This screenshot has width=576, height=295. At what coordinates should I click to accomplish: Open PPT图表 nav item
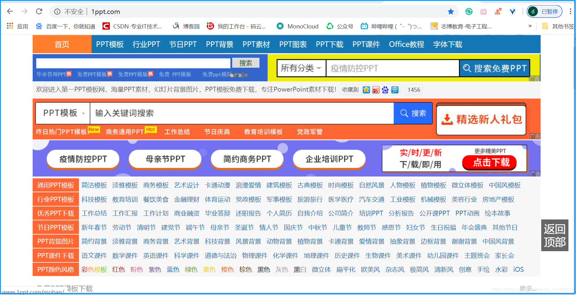point(293,44)
